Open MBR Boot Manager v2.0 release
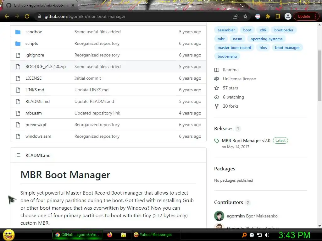This screenshot has height=241, width=322. pyautogui.click(x=246, y=141)
